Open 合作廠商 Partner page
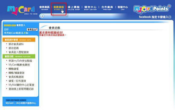 [107, 8]
